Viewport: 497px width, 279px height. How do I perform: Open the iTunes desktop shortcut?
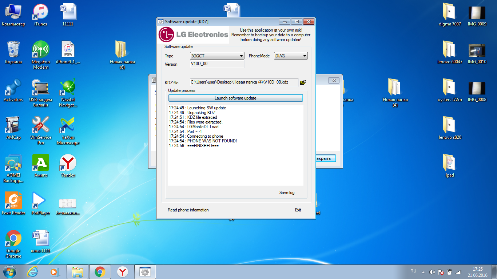[x=41, y=15]
